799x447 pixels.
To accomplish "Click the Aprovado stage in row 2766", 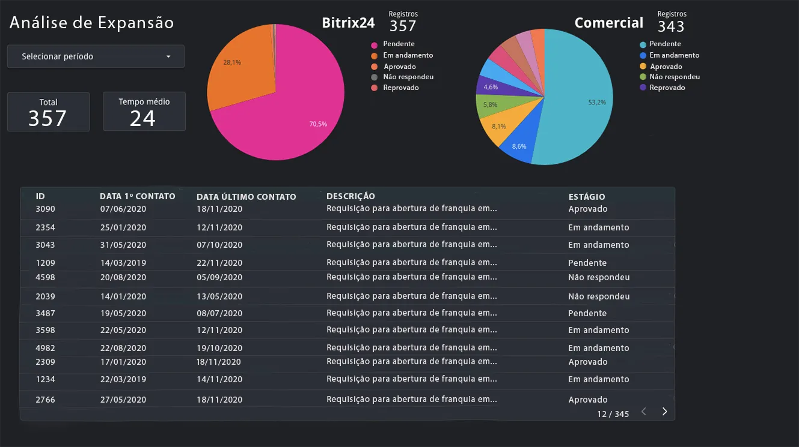I will [x=588, y=400].
